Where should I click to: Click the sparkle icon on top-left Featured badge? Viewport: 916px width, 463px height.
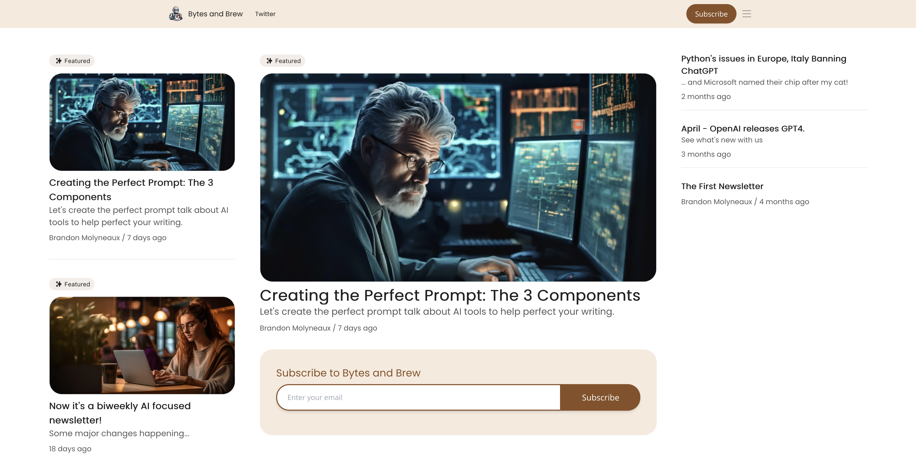[x=59, y=61]
